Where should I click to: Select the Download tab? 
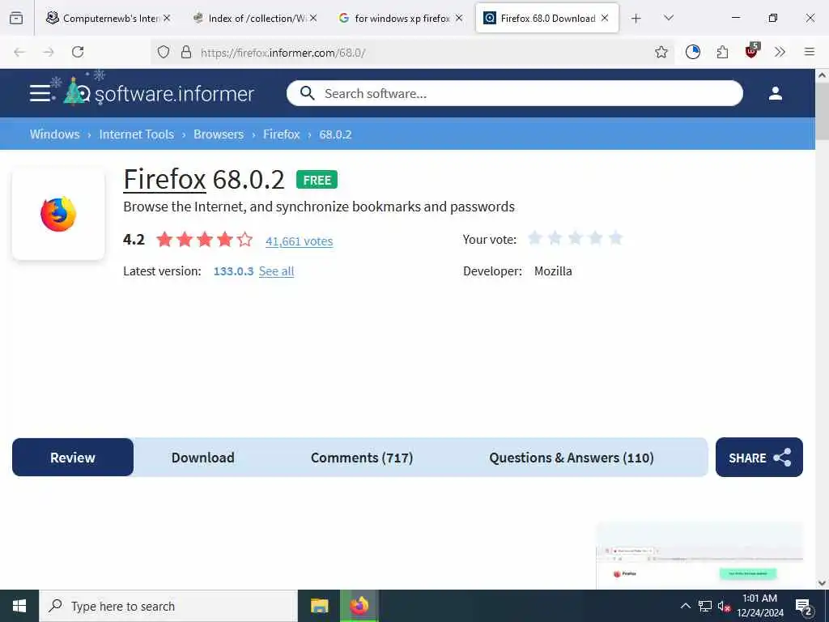(203, 458)
